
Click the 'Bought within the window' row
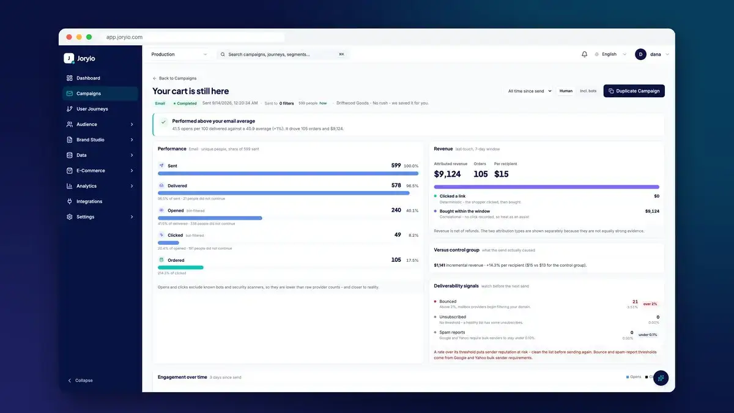click(547, 214)
